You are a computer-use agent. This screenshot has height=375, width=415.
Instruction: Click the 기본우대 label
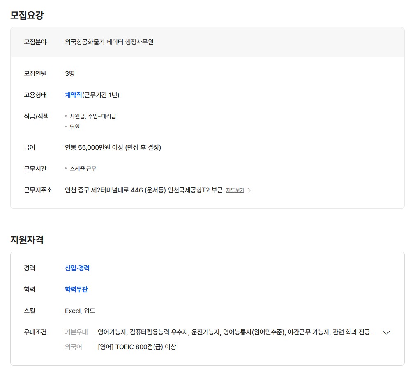click(76, 332)
